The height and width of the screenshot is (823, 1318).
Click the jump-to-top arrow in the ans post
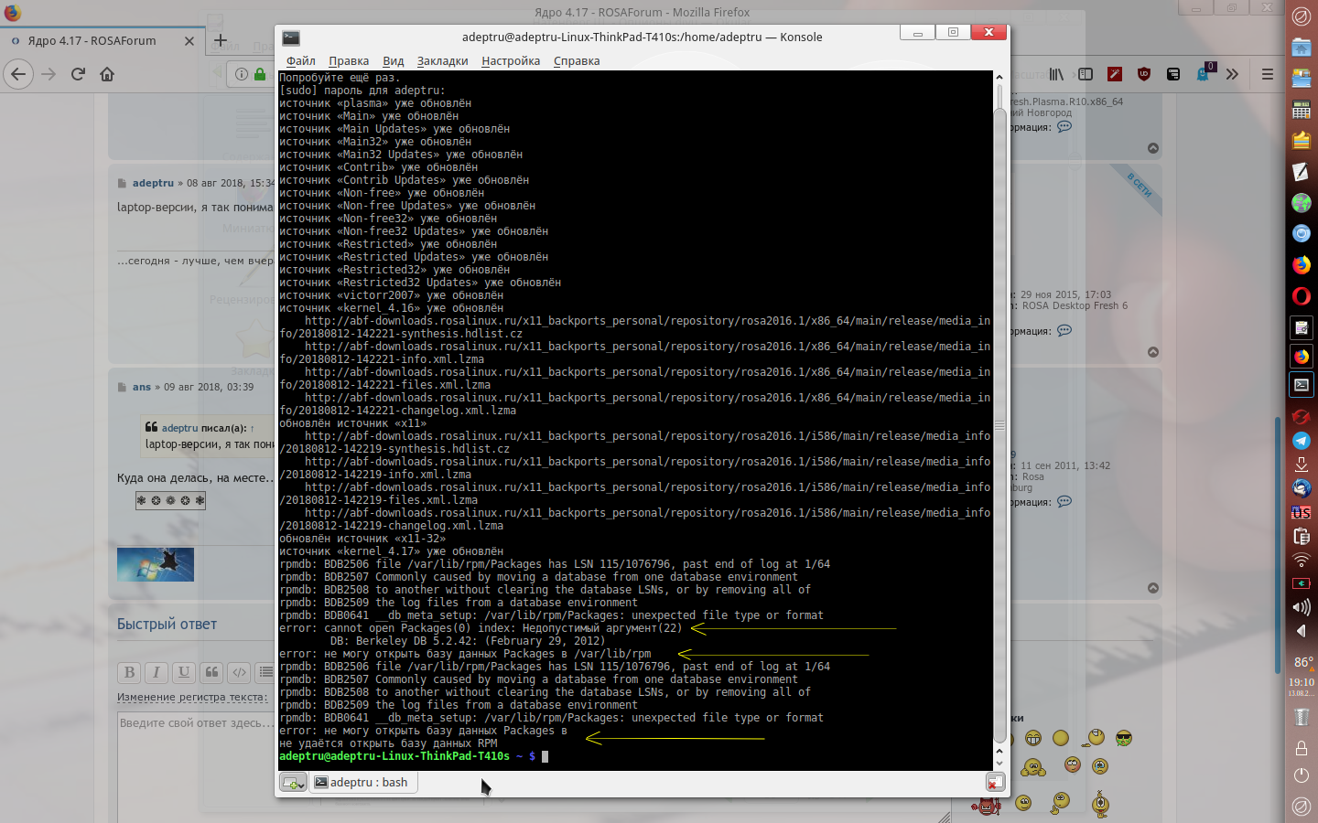(1153, 588)
